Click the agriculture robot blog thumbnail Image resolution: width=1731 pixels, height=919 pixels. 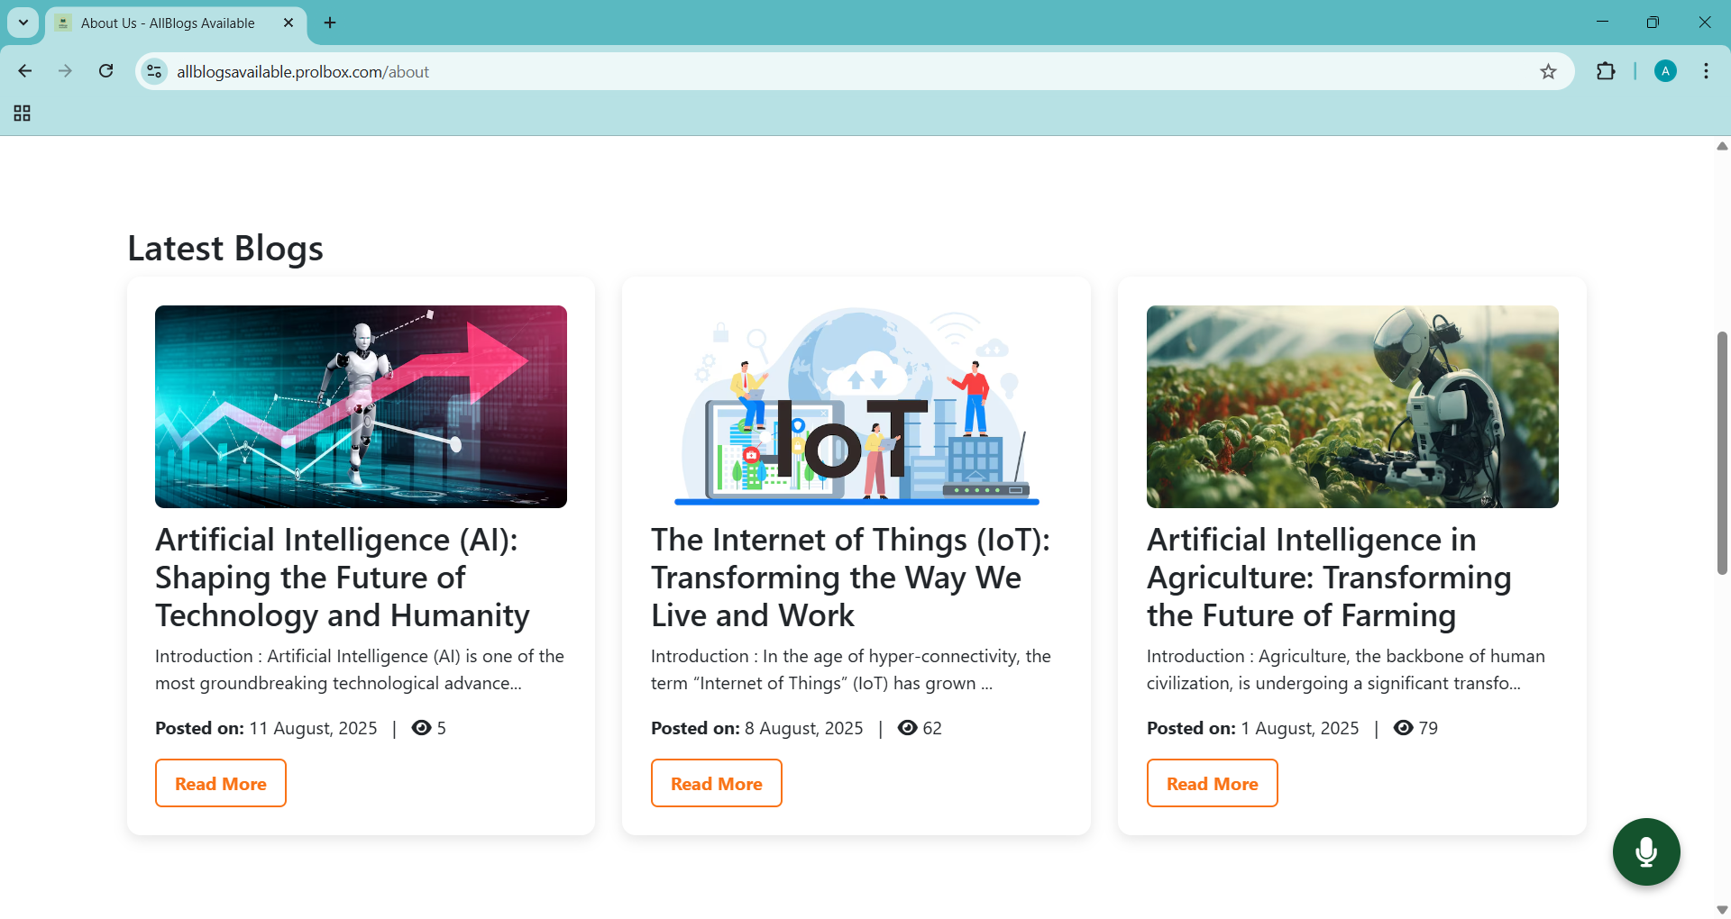pyautogui.click(x=1351, y=406)
